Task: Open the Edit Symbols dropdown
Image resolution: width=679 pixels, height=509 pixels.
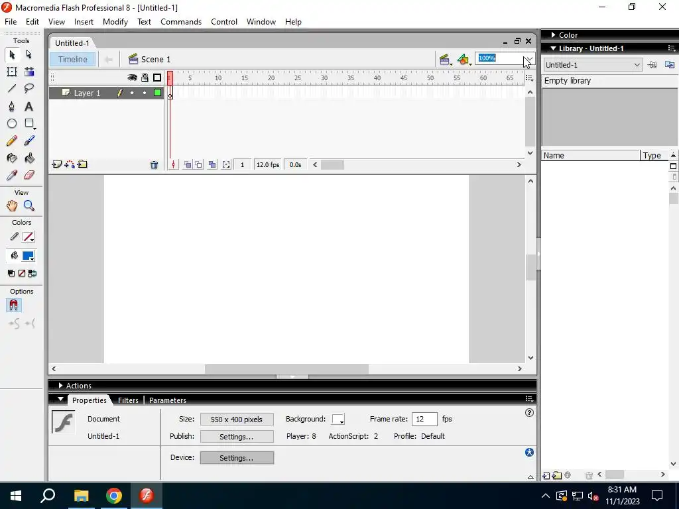Action: point(464,60)
